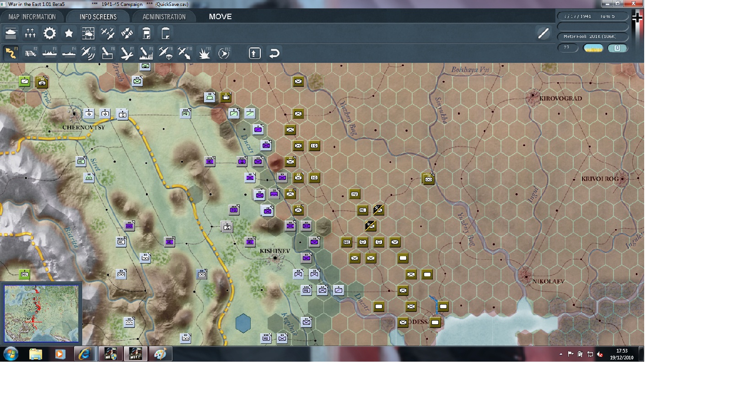732x411 pixels.
Task: Click the wheat field terrain indicator
Action: click(x=593, y=48)
